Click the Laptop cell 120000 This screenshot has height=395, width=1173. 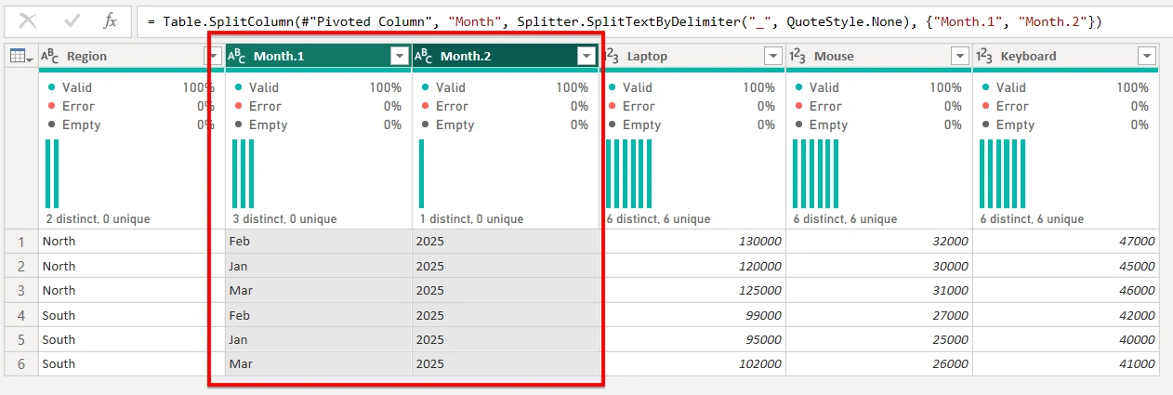point(692,266)
